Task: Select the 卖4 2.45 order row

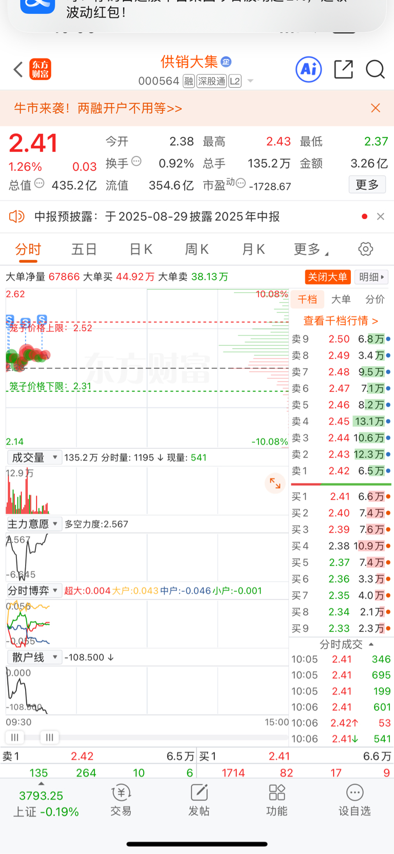Action: pos(341,422)
